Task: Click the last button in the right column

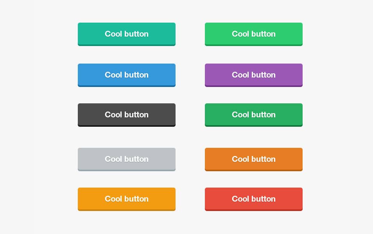Action: pyautogui.click(x=253, y=199)
